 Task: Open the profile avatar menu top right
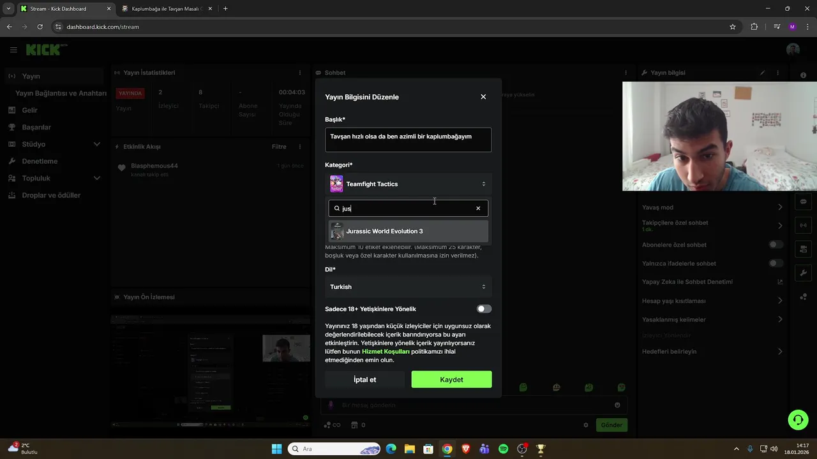[x=793, y=50]
